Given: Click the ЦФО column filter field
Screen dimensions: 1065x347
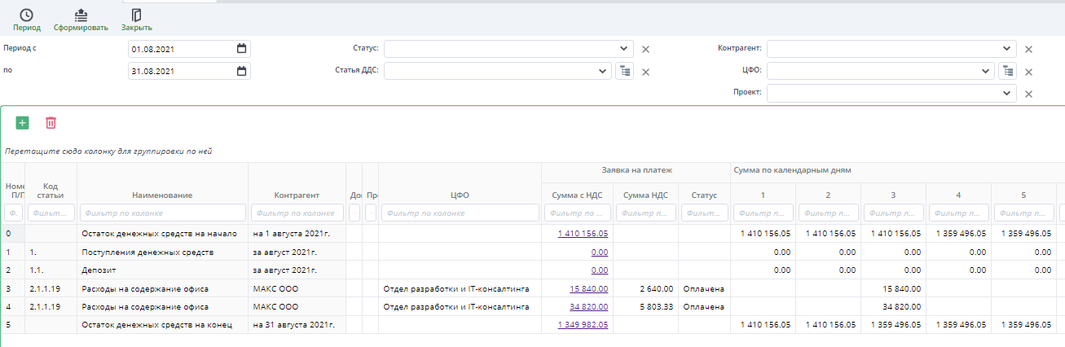Looking at the screenshot, I should pos(460,213).
